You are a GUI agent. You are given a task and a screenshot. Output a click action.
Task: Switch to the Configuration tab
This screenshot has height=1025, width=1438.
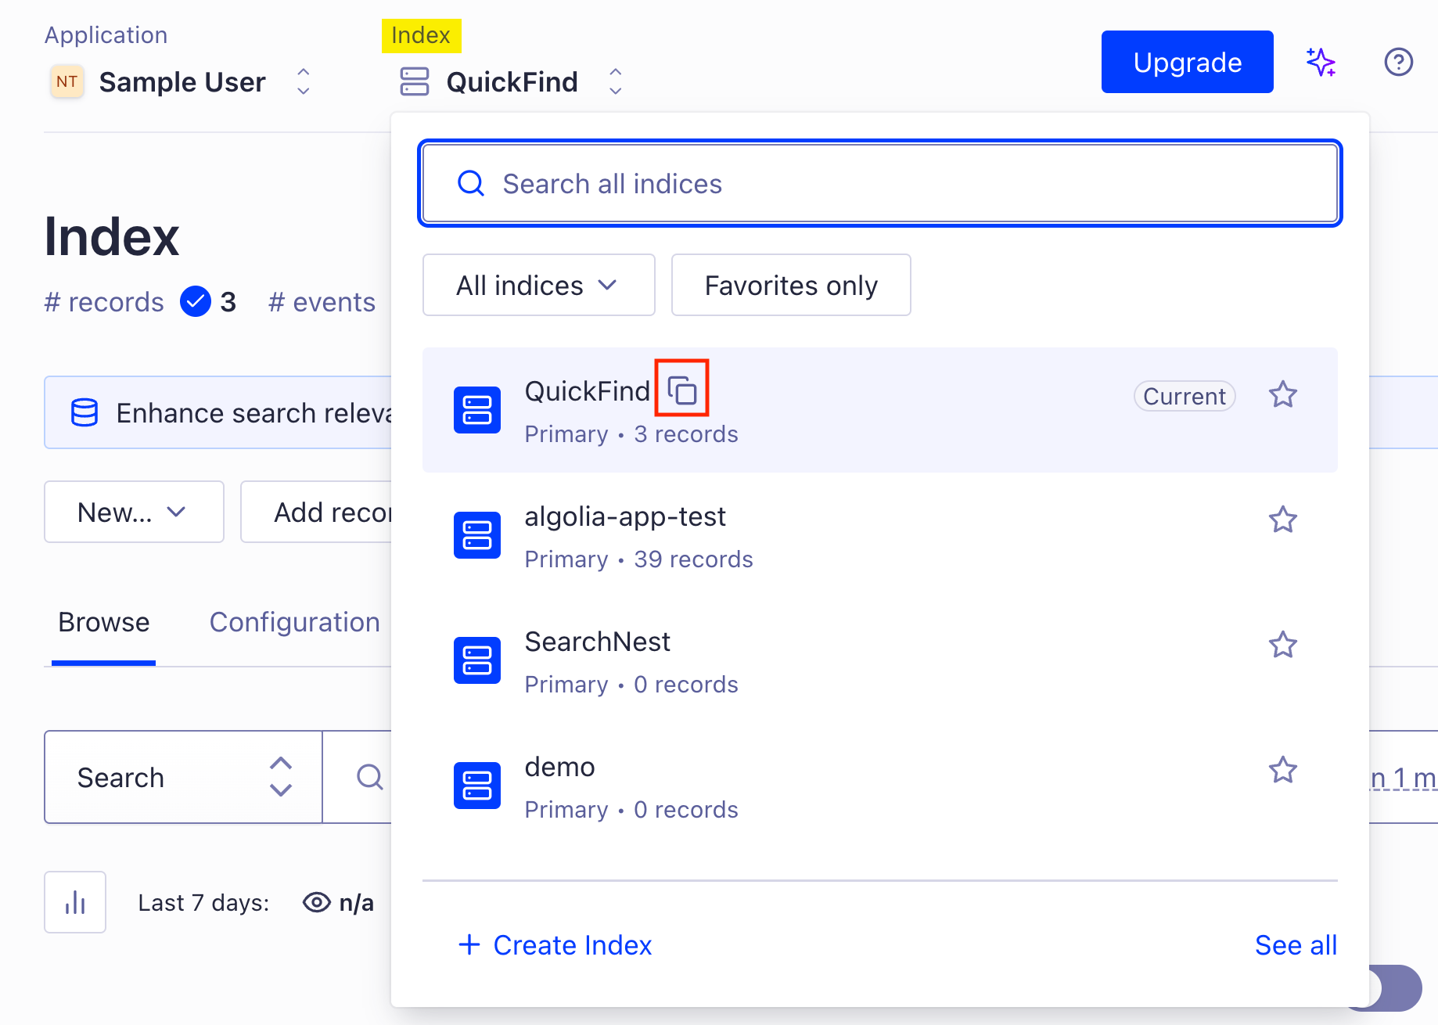(x=294, y=622)
